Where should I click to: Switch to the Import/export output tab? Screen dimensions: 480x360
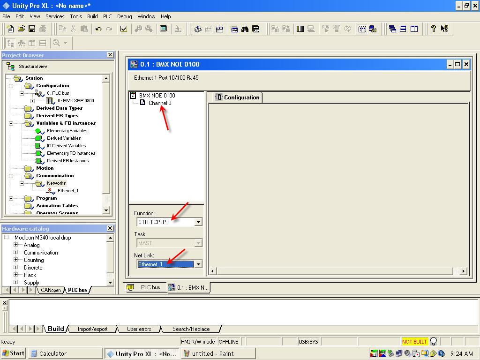[x=92, y=329]
